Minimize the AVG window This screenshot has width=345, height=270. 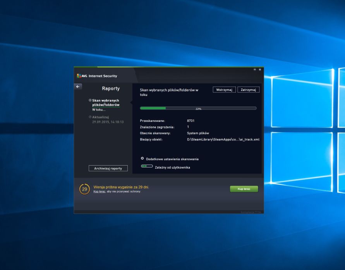(x=255, y=70)
